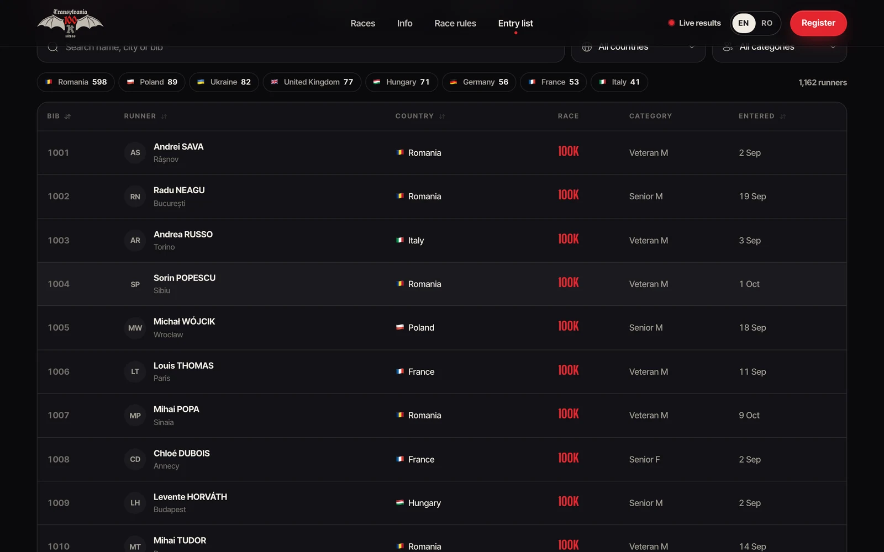Click the search magnifier icon

[53, 47]
